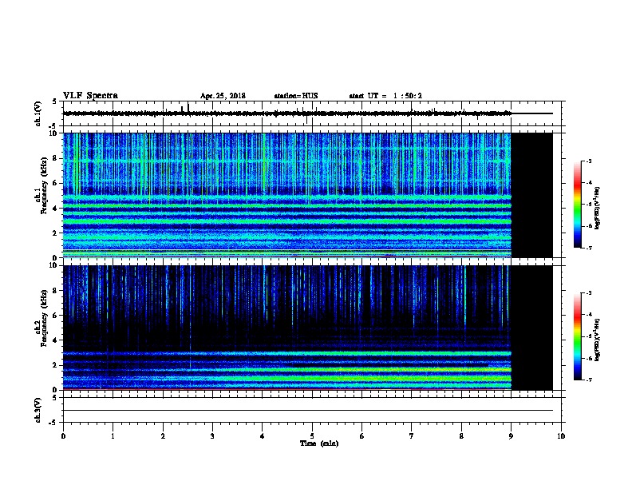Click the black no-data region in ch.1 spectrogram
This screenshot has height=489, width=632.
(531, 195)
